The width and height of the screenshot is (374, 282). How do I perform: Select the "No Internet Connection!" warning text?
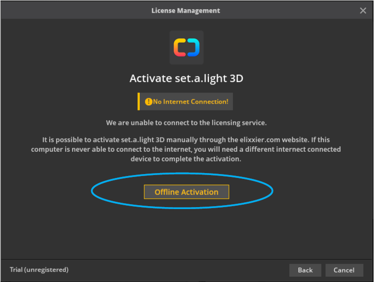point(190,102)
